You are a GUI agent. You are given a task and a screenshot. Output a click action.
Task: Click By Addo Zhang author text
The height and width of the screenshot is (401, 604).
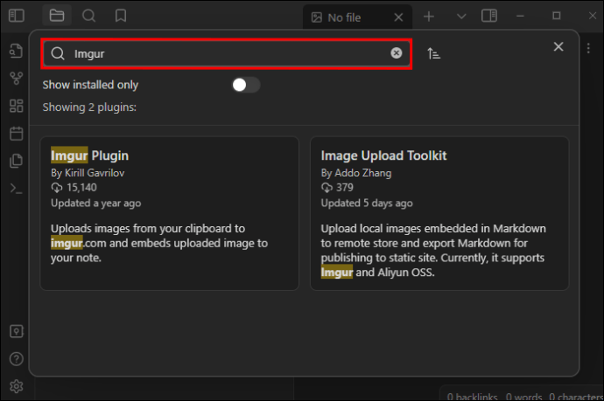(x=356, y=173)
